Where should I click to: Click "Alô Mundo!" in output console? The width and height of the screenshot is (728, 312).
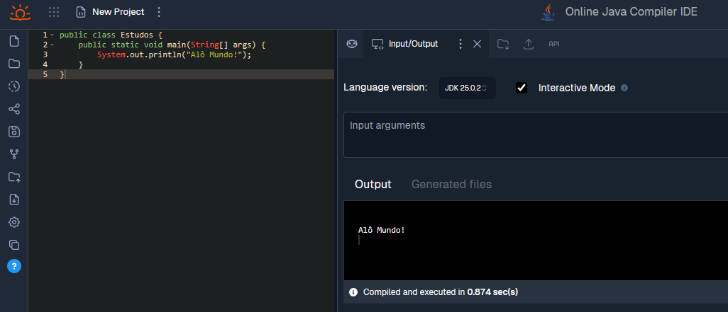381,230
